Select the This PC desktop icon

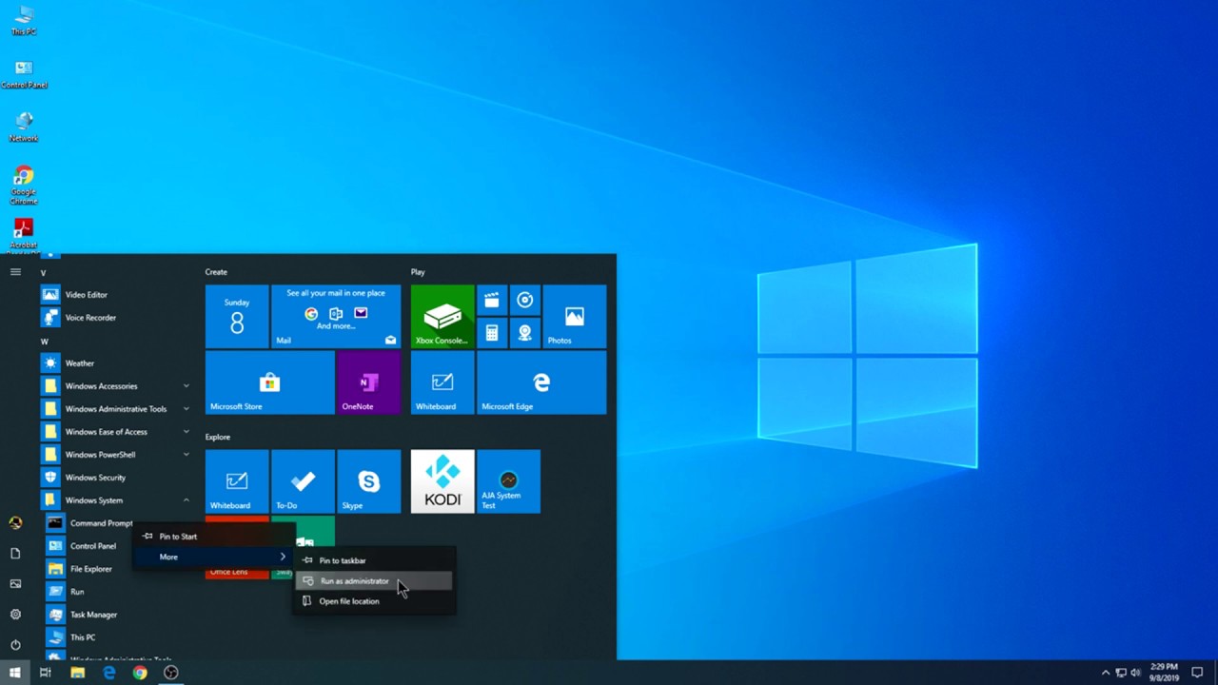click(x=24, y=21)
